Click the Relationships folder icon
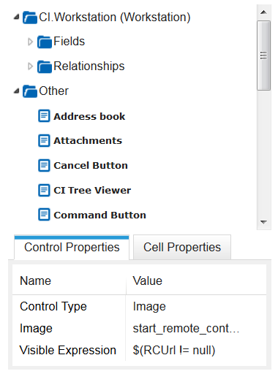Screen dimensions: 278x374 point(45,66)
